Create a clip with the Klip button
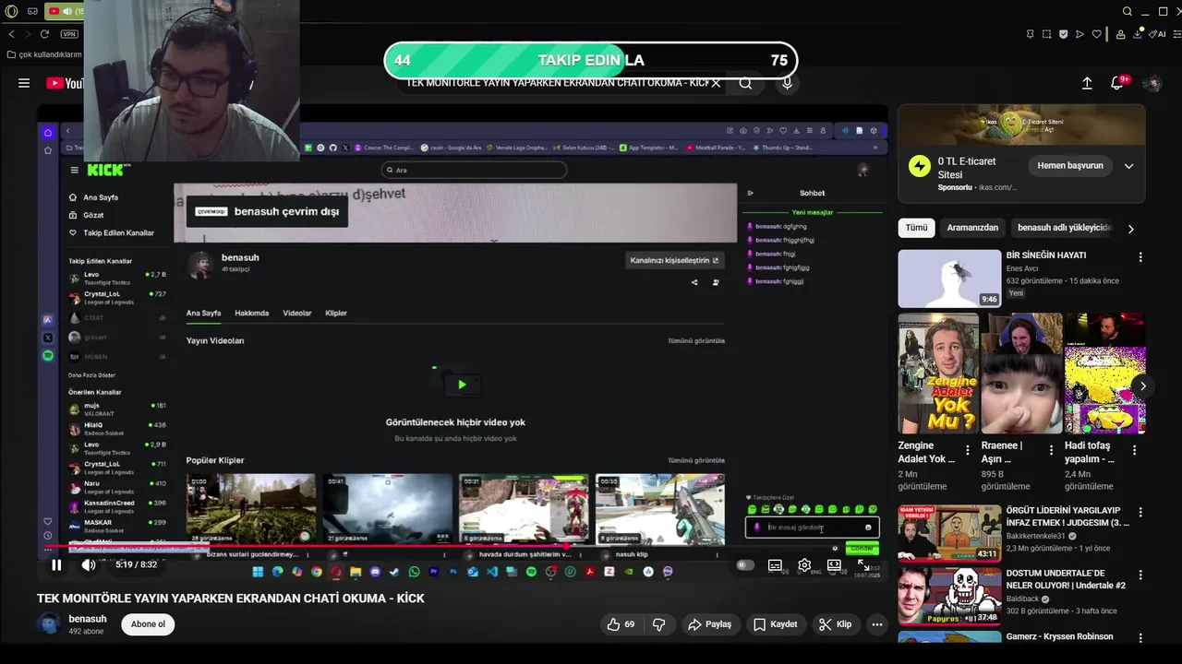Image resolution: width=1182 pixels, height=664 pixels. (835, 624)
